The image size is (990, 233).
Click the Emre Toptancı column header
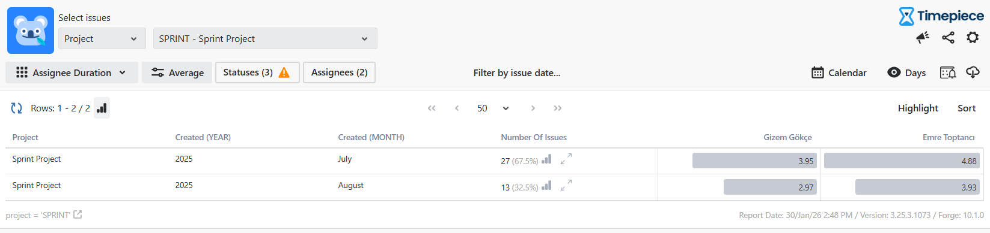[949, 137]
